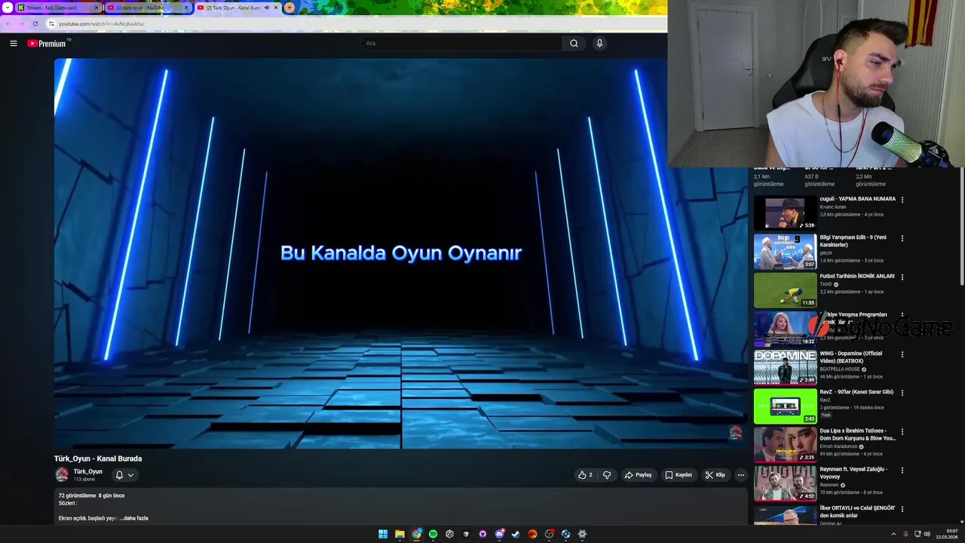
Task: Open Steam from taskbar
Action: click(x=516, y=534)
